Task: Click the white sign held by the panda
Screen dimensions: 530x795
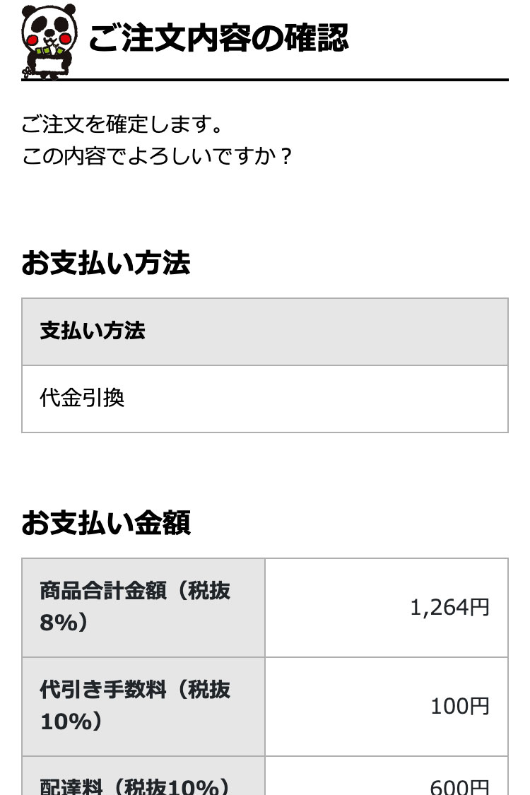Action: 49,65
